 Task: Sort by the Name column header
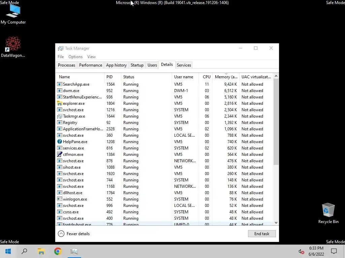80,77
